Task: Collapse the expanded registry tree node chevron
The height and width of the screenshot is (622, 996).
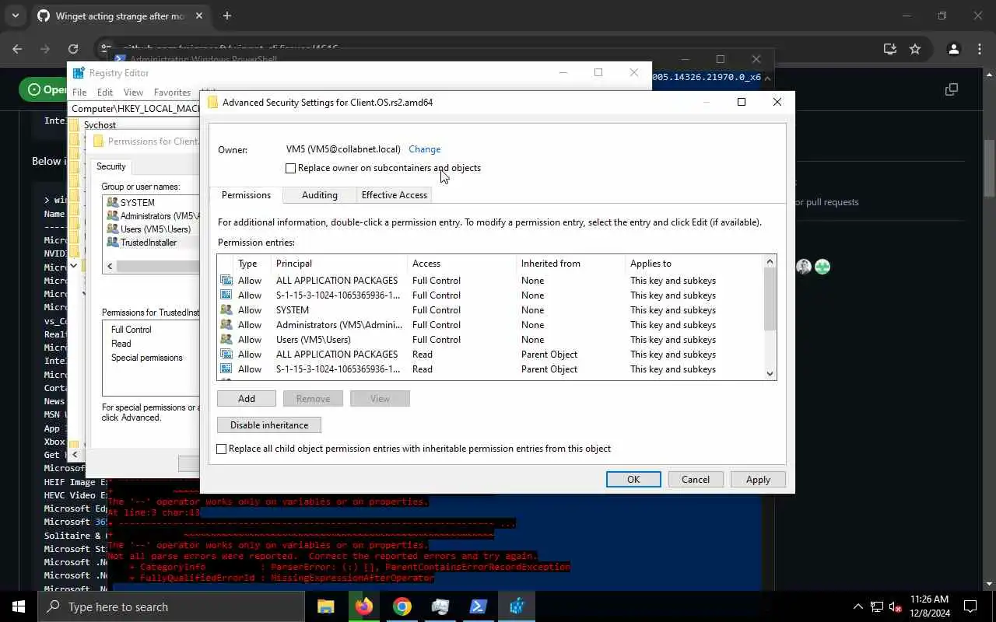Action: (74, 265)
